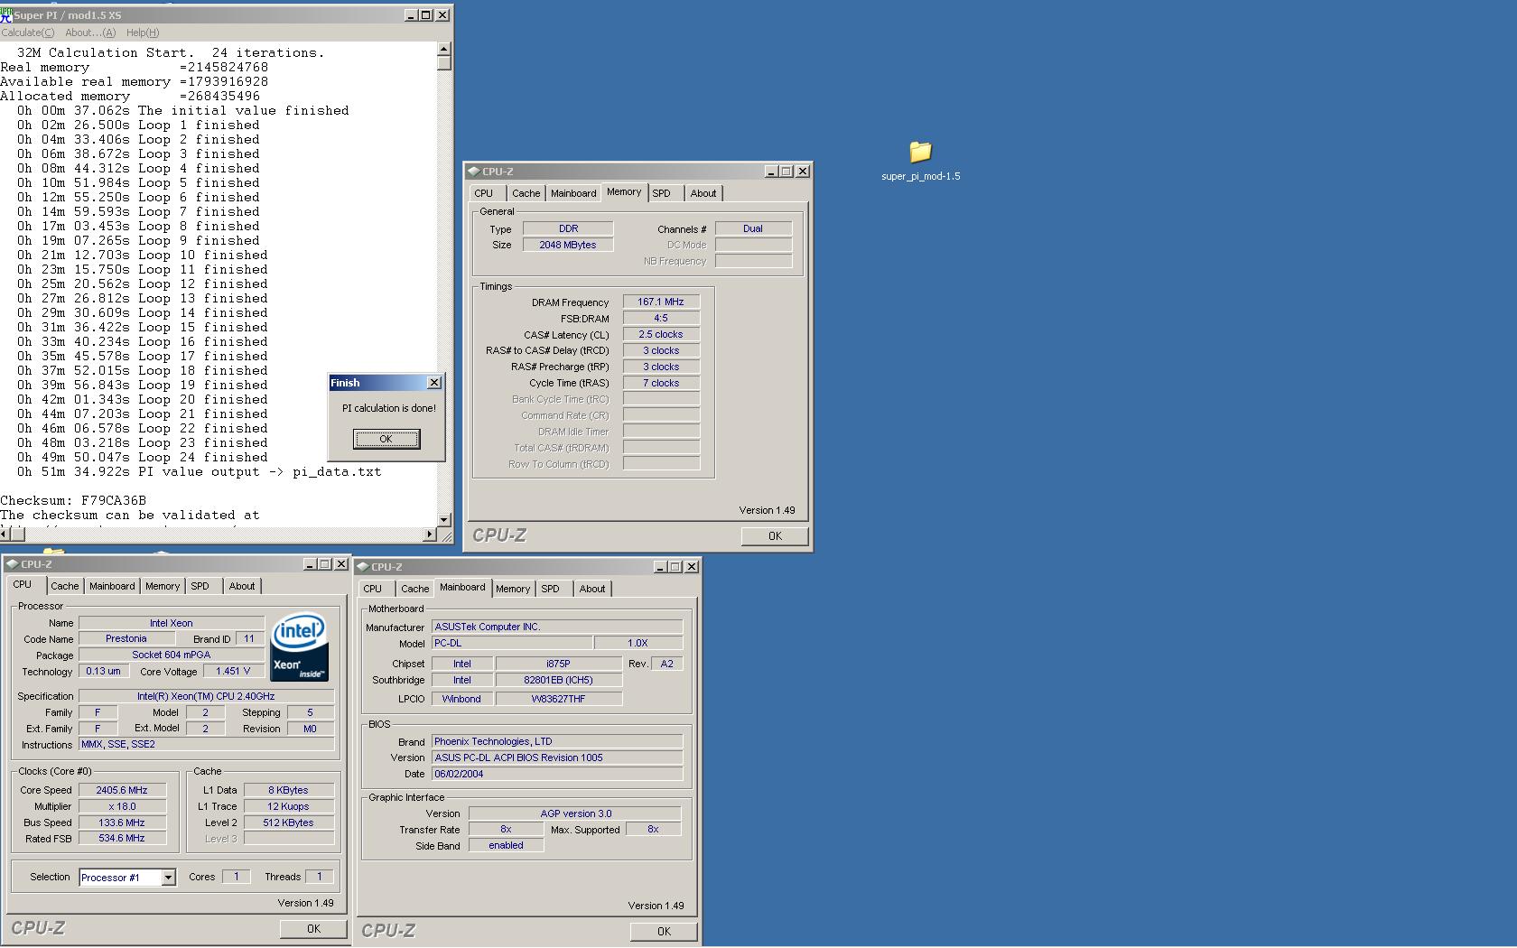Minimize the Memory CPU-Z window
The height and width of the screenshot is (948, 1517).
(x=771, y=172)
